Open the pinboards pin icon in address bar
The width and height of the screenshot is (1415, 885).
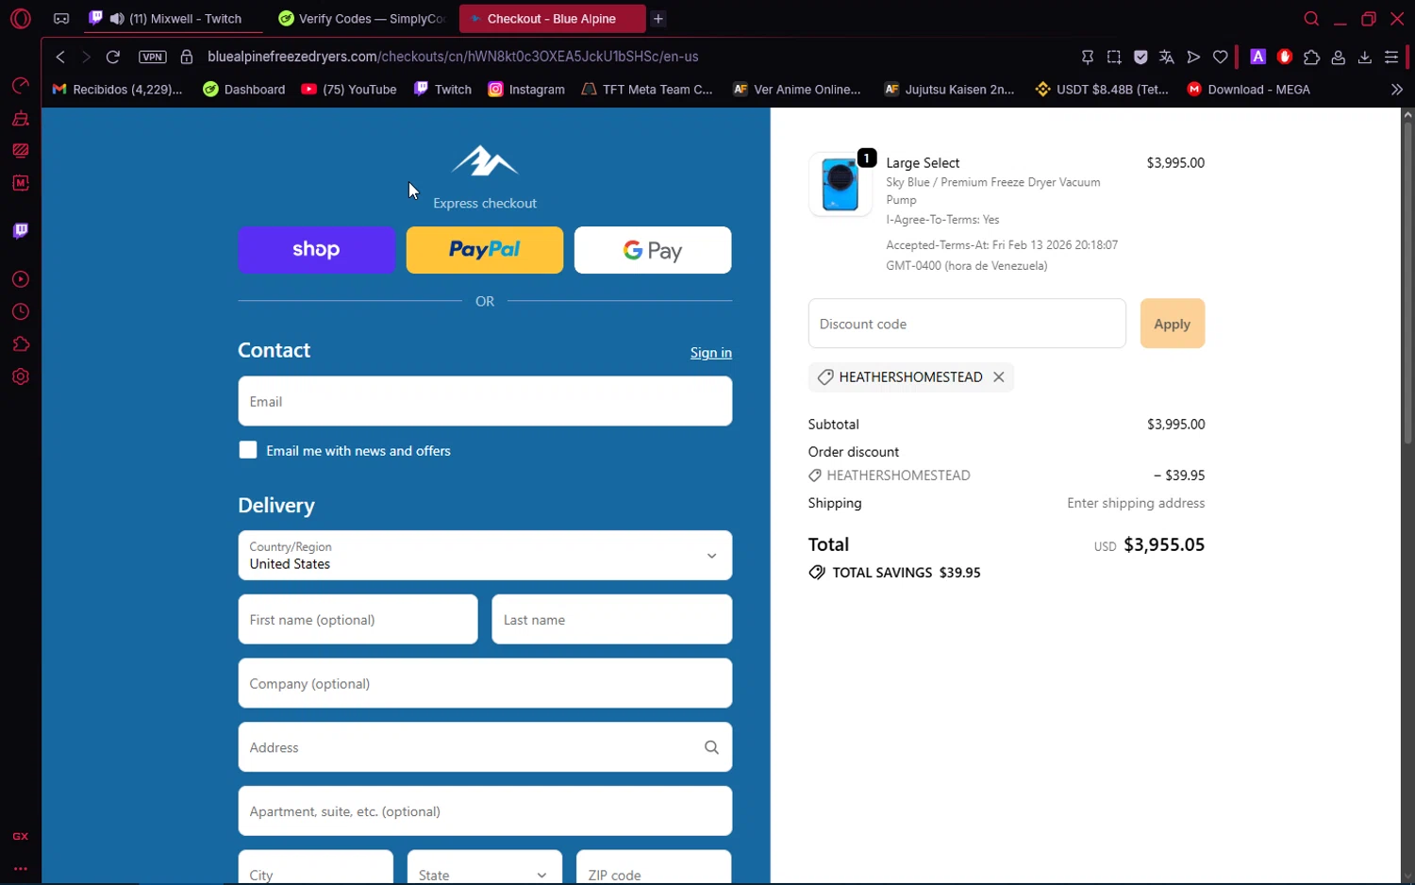(x=1088, y=58)
